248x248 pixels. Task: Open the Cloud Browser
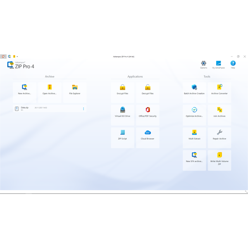[x=148, y=138]
